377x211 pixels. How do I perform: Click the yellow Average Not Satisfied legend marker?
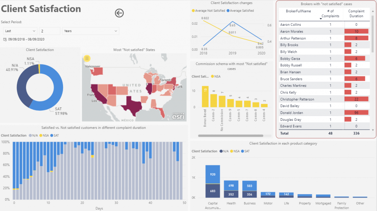click(x=194, y=11)
